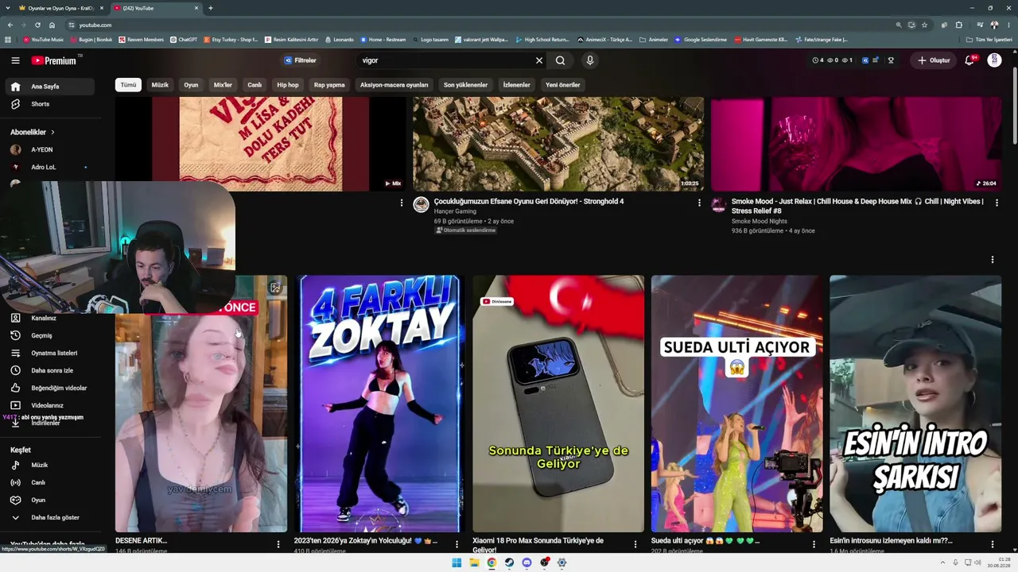Select Müzik filter chip
Screen dimensions: 1018x572
click(160, 85)
